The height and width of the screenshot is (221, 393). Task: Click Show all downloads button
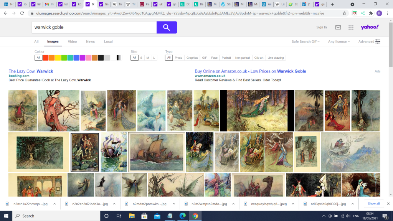373,204
